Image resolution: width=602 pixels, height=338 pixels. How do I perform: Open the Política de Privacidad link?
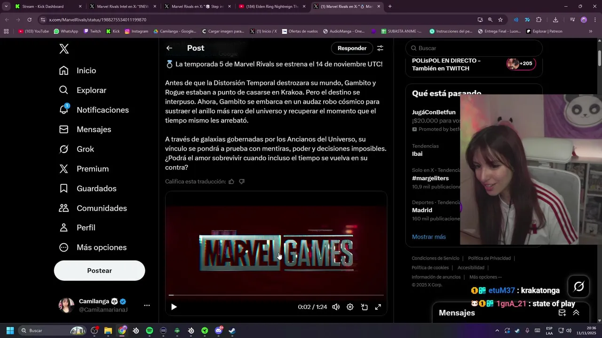(x=489, y=258)
